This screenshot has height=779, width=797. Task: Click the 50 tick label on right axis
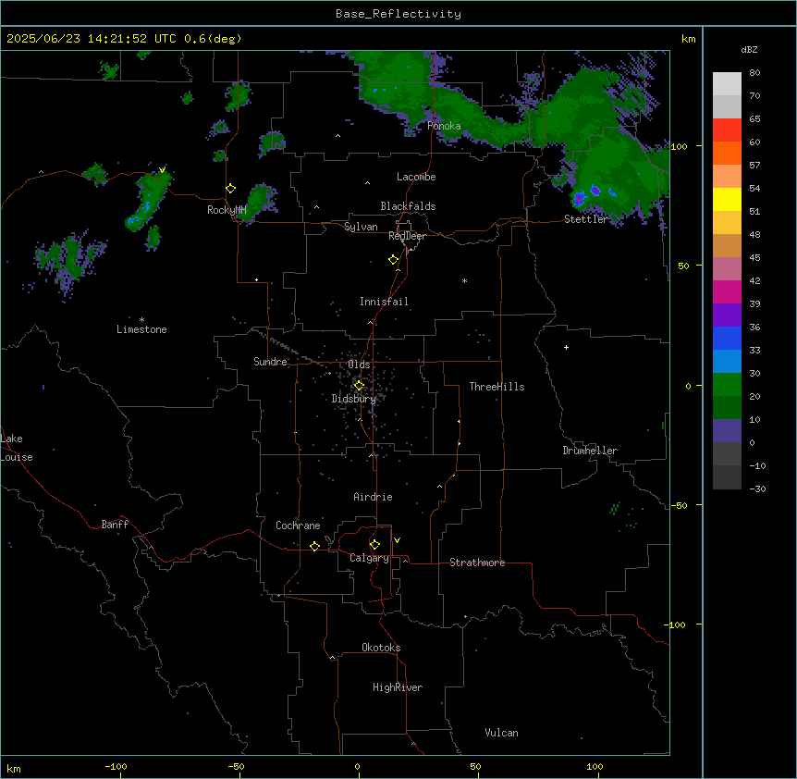683,266
